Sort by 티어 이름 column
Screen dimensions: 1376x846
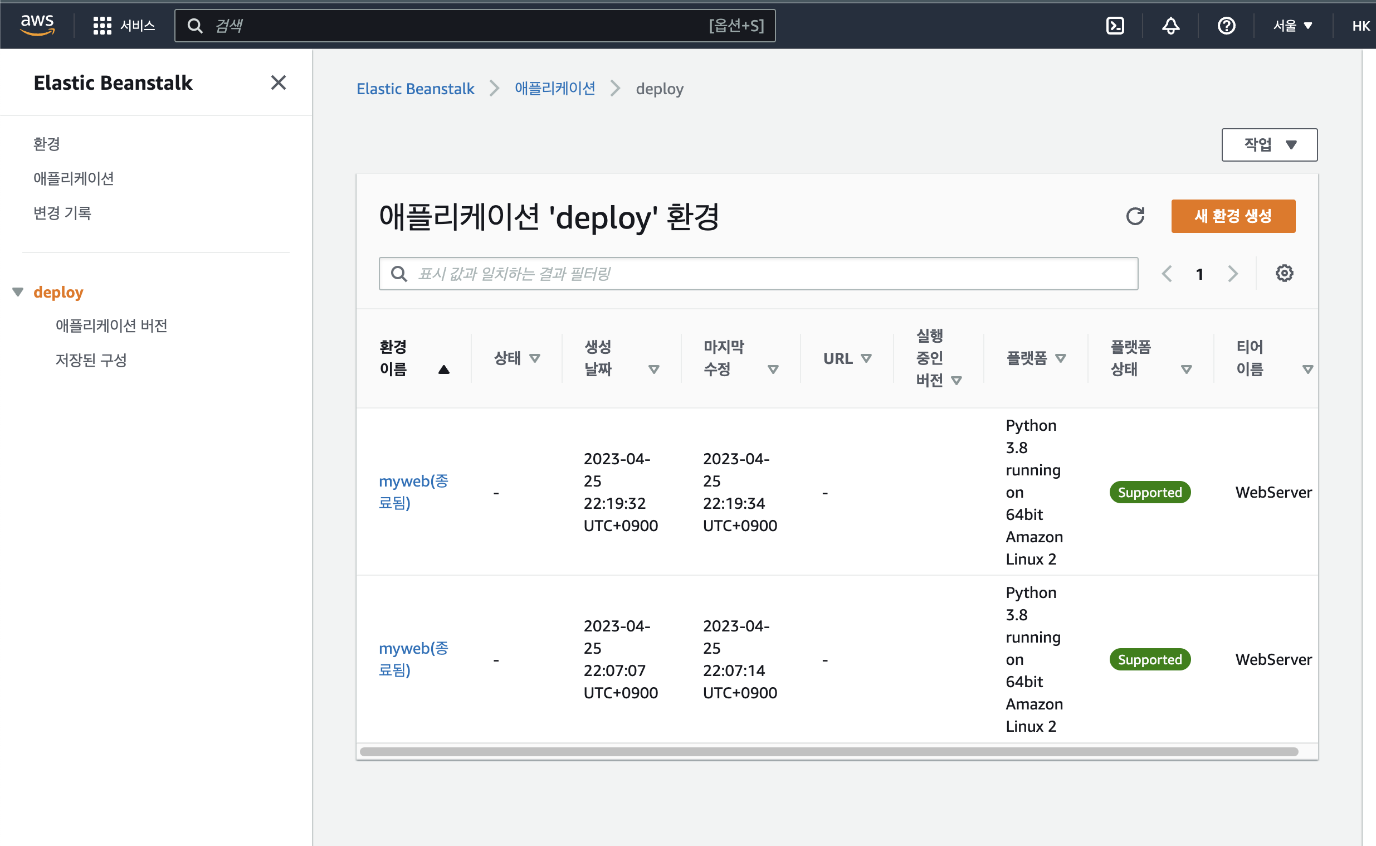[x=1274, y=358]
